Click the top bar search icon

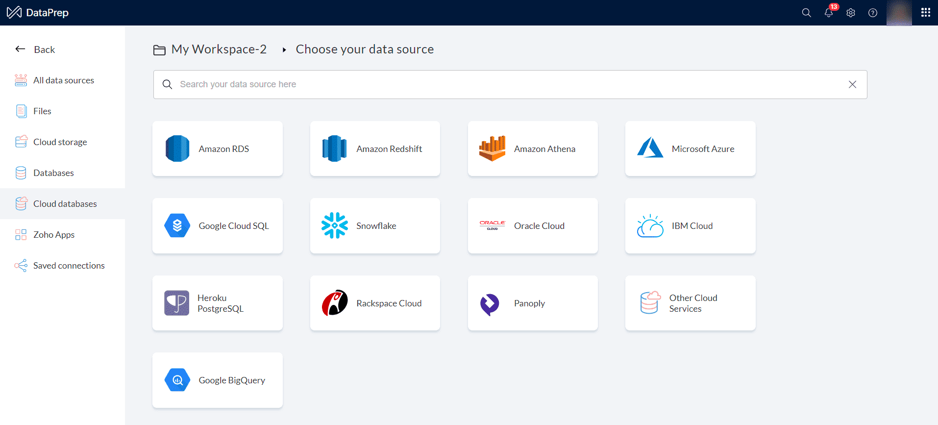(x=806, y=13)
